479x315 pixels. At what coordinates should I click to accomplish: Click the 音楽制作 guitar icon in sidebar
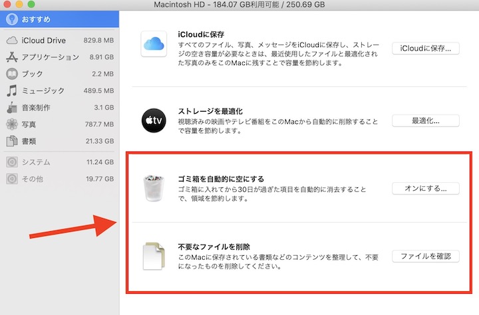point(12,108)
